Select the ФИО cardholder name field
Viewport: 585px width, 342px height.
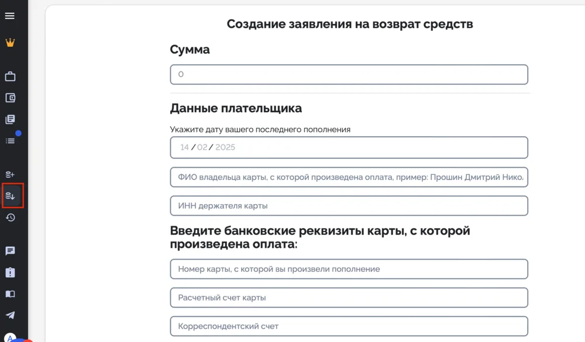pyautogui.click(x=349, y=177)
